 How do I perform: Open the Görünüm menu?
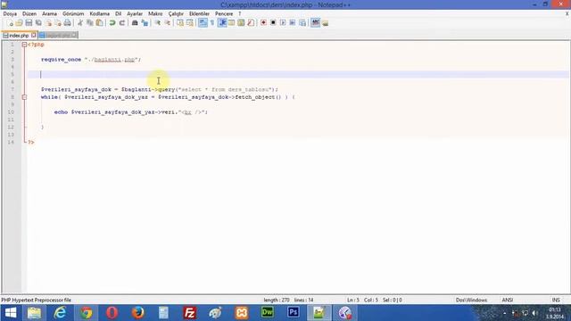[73, 14]
